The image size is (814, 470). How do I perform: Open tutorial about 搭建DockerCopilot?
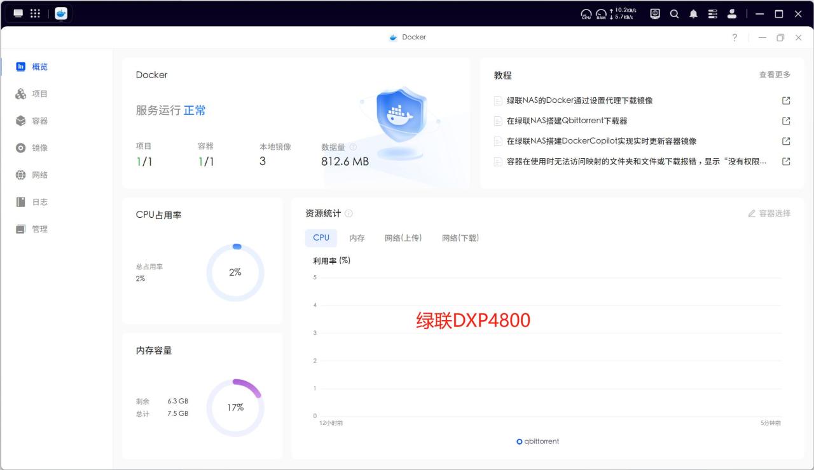point(602,141)
